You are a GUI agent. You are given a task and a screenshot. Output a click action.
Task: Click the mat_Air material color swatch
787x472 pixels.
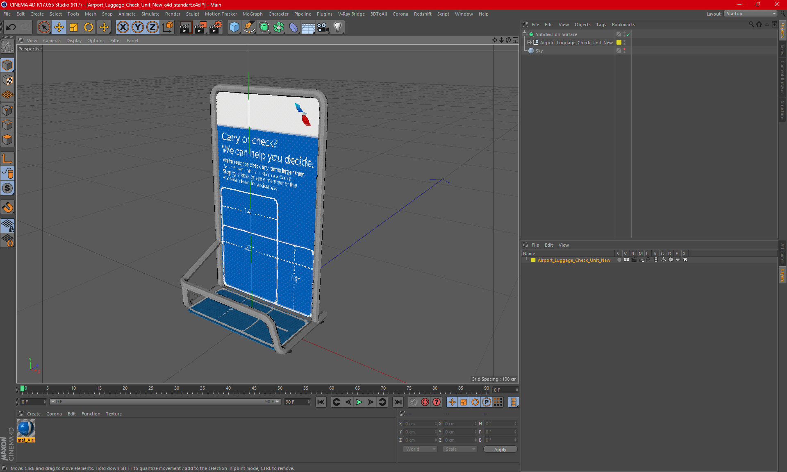pos(26,429)
